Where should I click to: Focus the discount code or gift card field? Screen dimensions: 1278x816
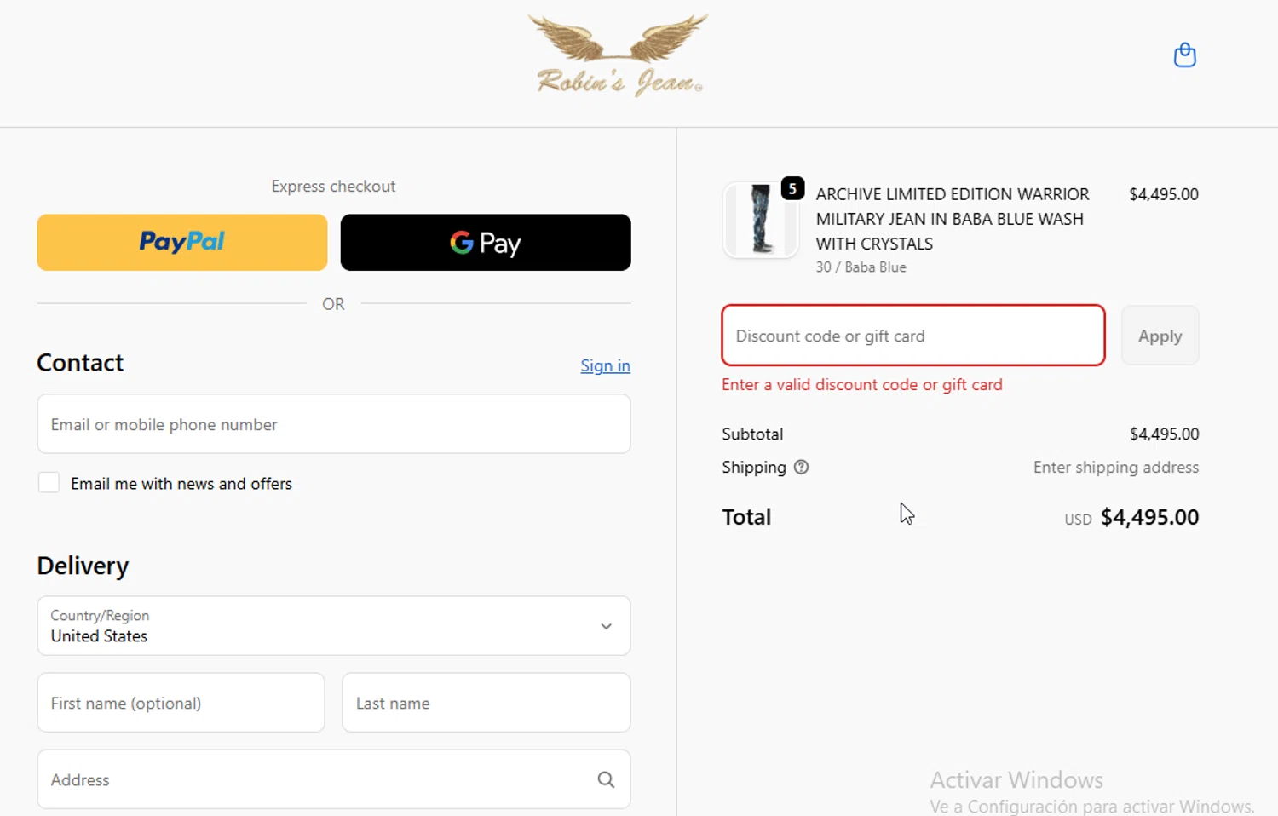coord(913,336)
